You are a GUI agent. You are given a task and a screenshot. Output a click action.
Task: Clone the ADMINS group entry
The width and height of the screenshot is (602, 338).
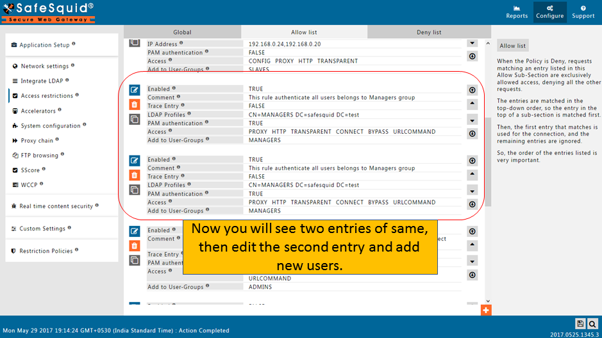tap(135, 261)
